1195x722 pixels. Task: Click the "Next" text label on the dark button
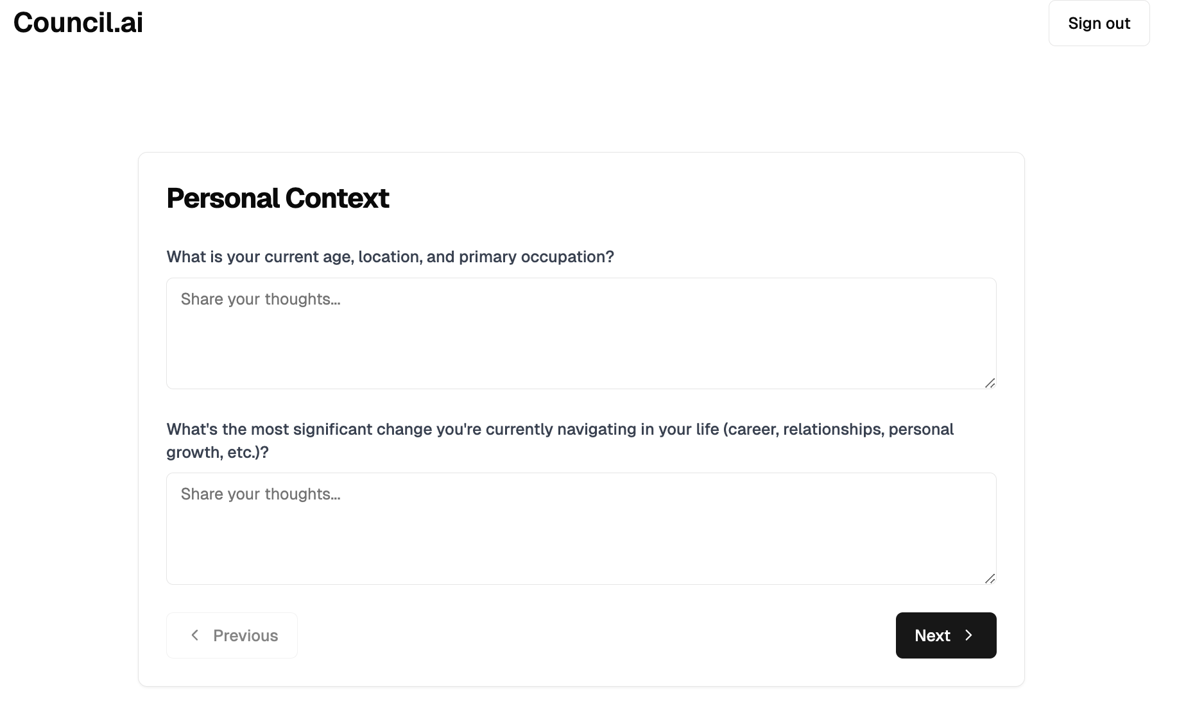coord(932,635)
